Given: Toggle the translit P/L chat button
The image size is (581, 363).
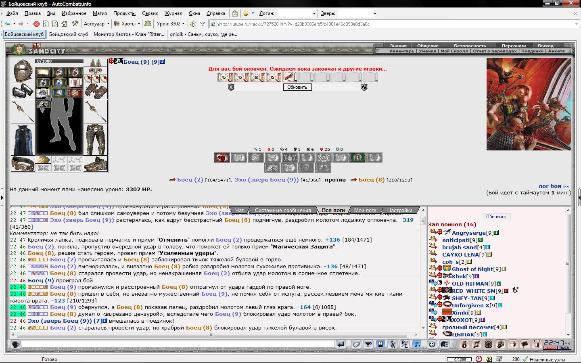Looking at the screenshot, I should click(x=405, y=344).
